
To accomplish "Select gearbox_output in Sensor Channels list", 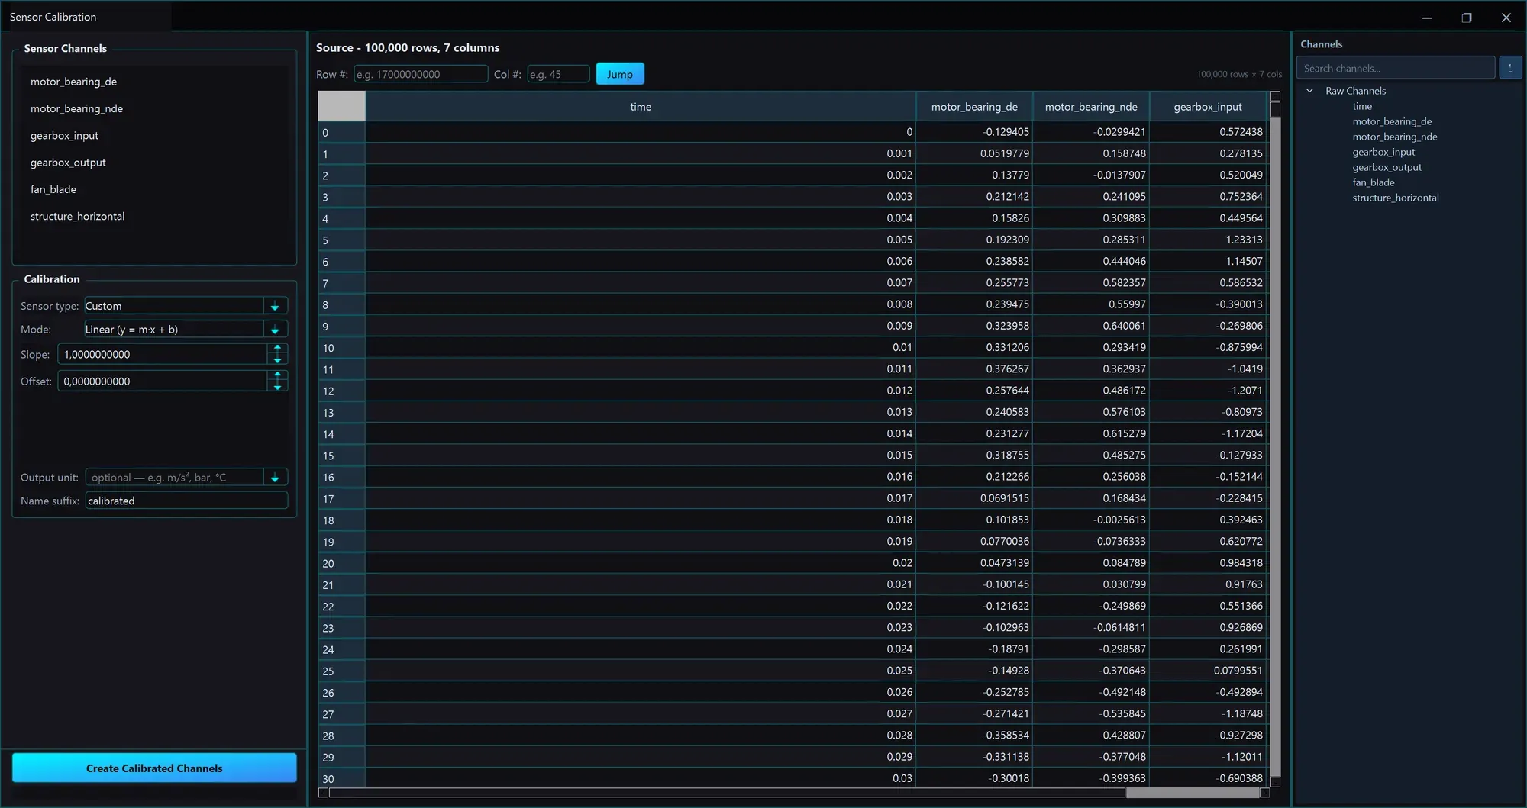I will [154, 163].
